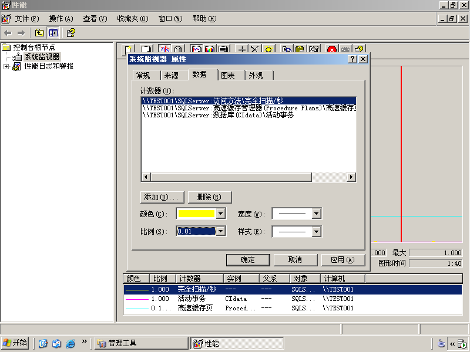Expand the system tray hidden icons arrow
This screenshot has height=352, width=470.
tap(452, 344)
